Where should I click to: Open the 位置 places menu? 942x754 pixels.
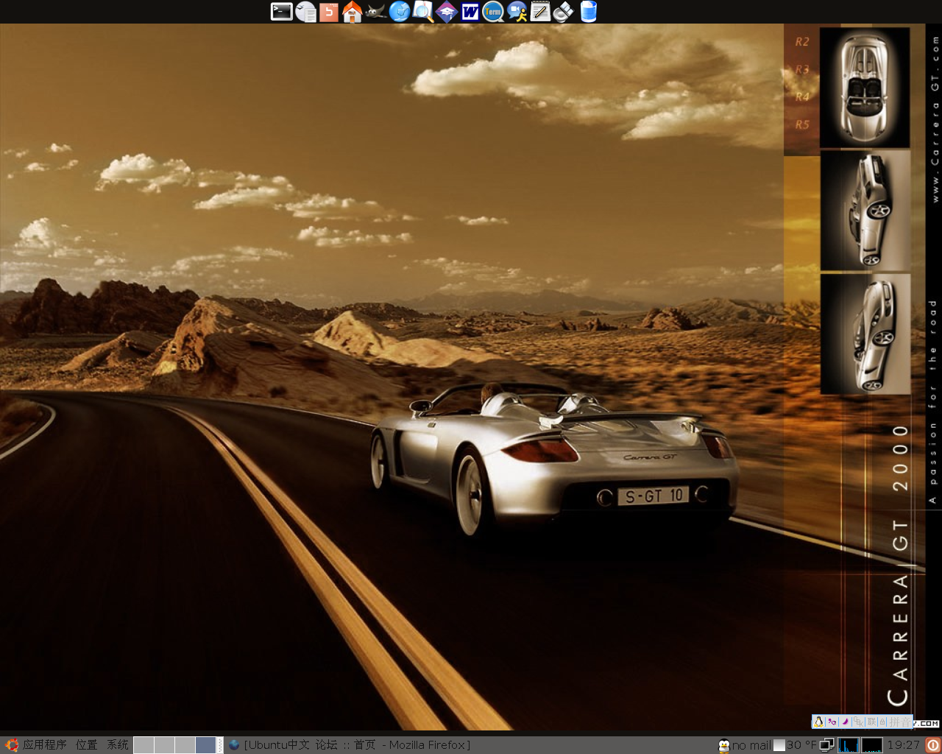[87, 745]
